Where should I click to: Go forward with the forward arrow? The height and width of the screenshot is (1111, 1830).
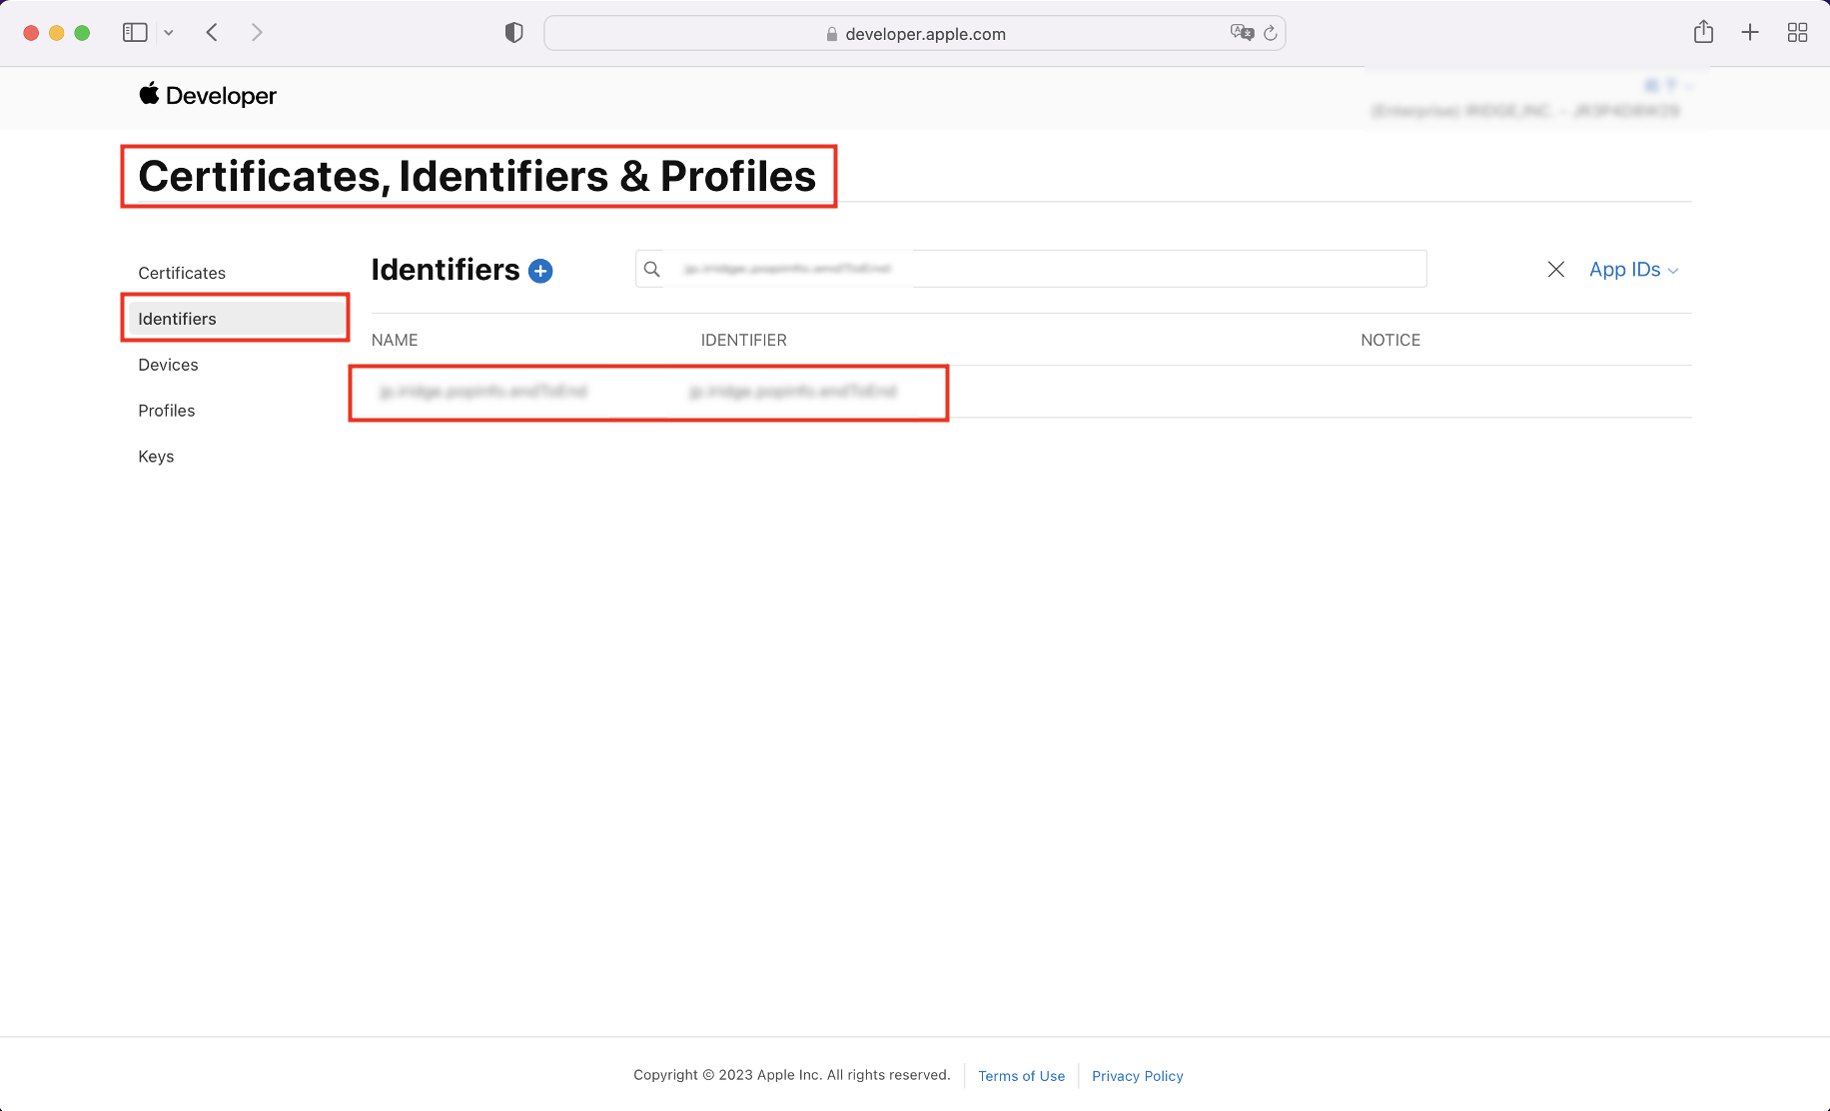257,33
